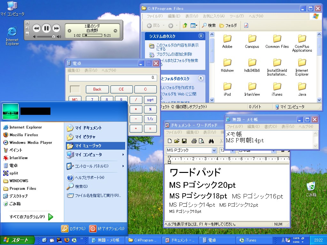Open ツール(T) menu in Explorer
Screen dimensions: 327x245
pyautogui.click(x=237, y=16)
